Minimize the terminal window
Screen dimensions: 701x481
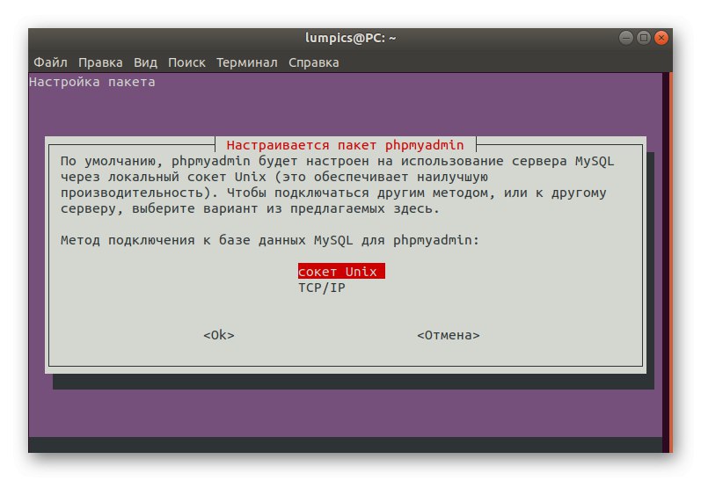click(626, 38)
